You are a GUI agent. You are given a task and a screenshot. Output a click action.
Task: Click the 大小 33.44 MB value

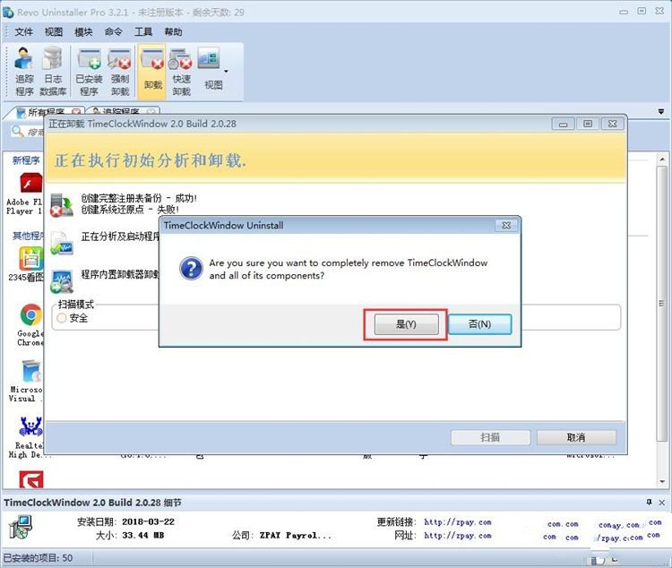pyautogui.click(x=142, y=535)
